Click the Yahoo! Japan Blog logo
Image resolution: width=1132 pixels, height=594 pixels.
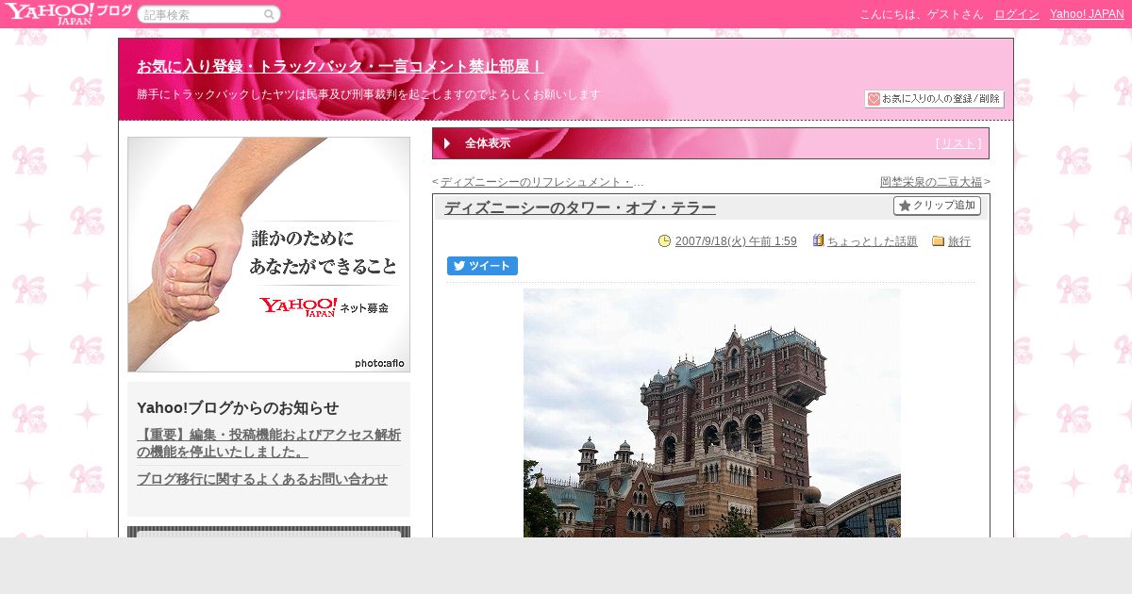point(68,13)
